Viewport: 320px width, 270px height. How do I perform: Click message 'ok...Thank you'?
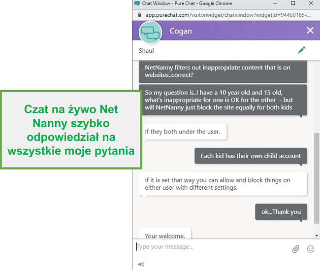tap(281, 212)
